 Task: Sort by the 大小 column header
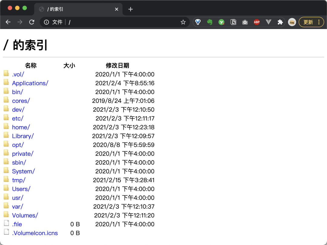(x=69, y=65)
